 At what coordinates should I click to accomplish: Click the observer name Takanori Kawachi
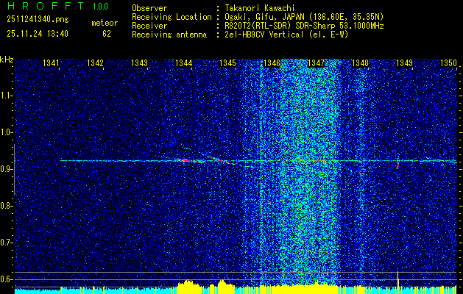coord(259,8)
